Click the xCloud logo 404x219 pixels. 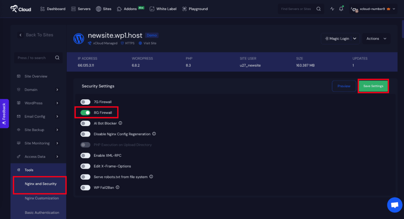[x=21, y=9]
